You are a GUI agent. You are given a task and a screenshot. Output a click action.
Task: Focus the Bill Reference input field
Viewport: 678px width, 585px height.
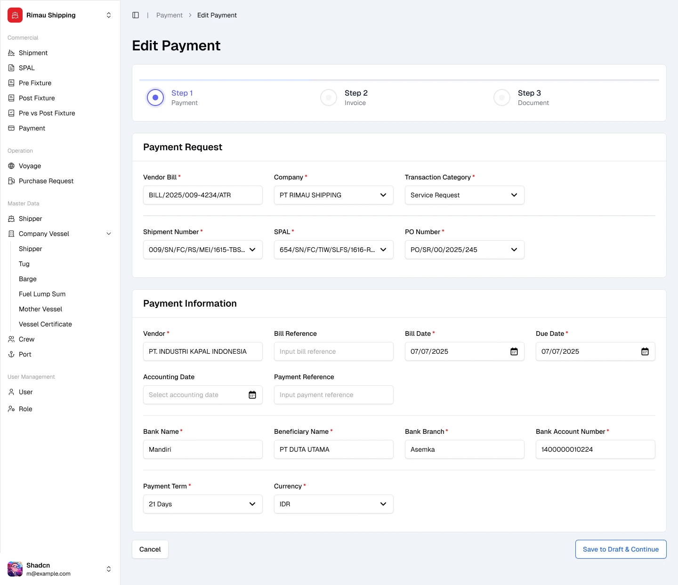click(x=333, y=351)
